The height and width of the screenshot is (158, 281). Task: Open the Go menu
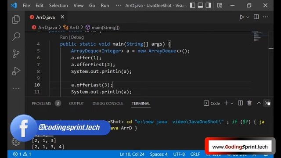(92, 5)
